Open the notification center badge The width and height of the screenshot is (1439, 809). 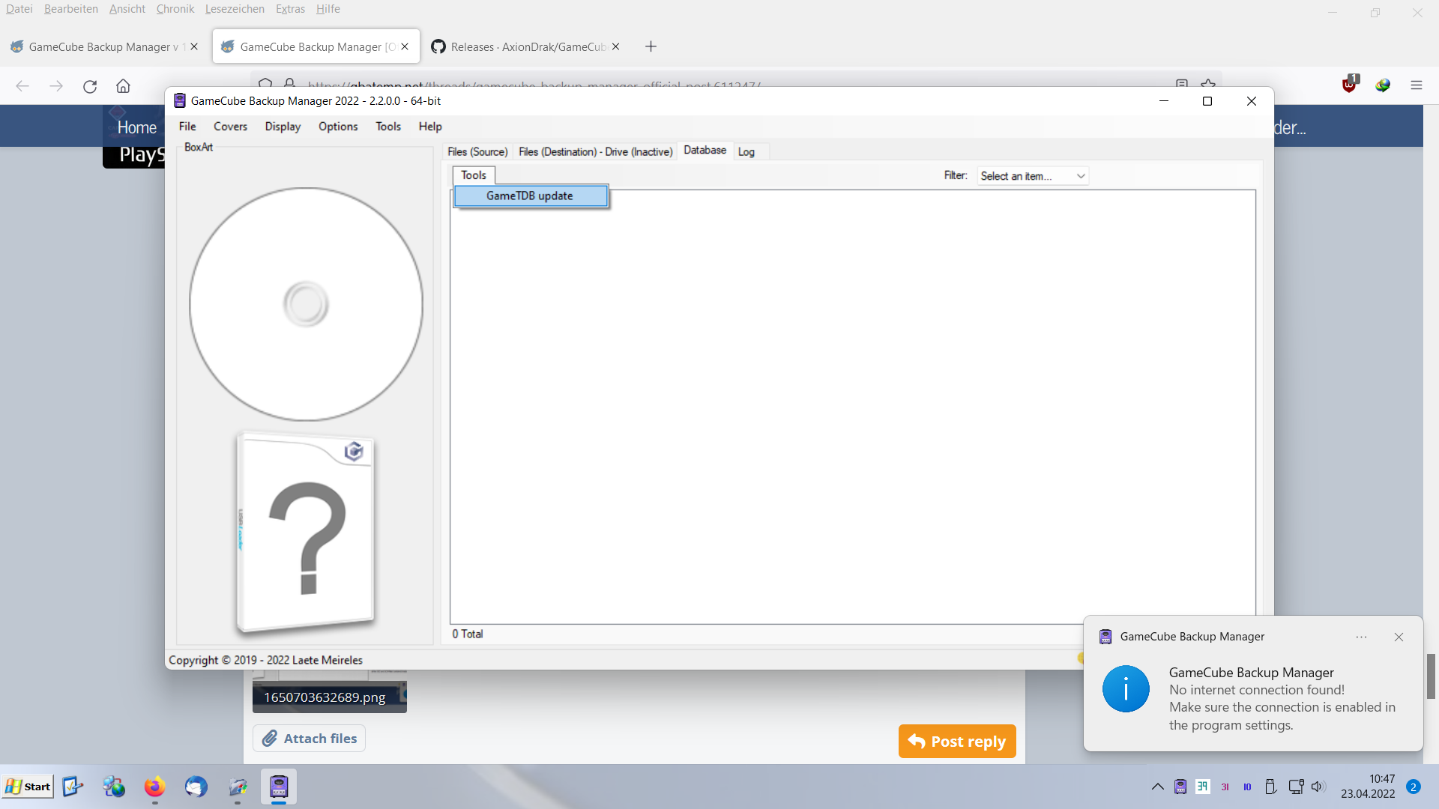1414,787
